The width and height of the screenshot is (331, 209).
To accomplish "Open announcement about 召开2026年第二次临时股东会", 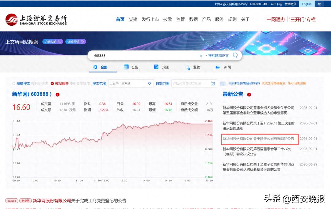I will 258,125.
